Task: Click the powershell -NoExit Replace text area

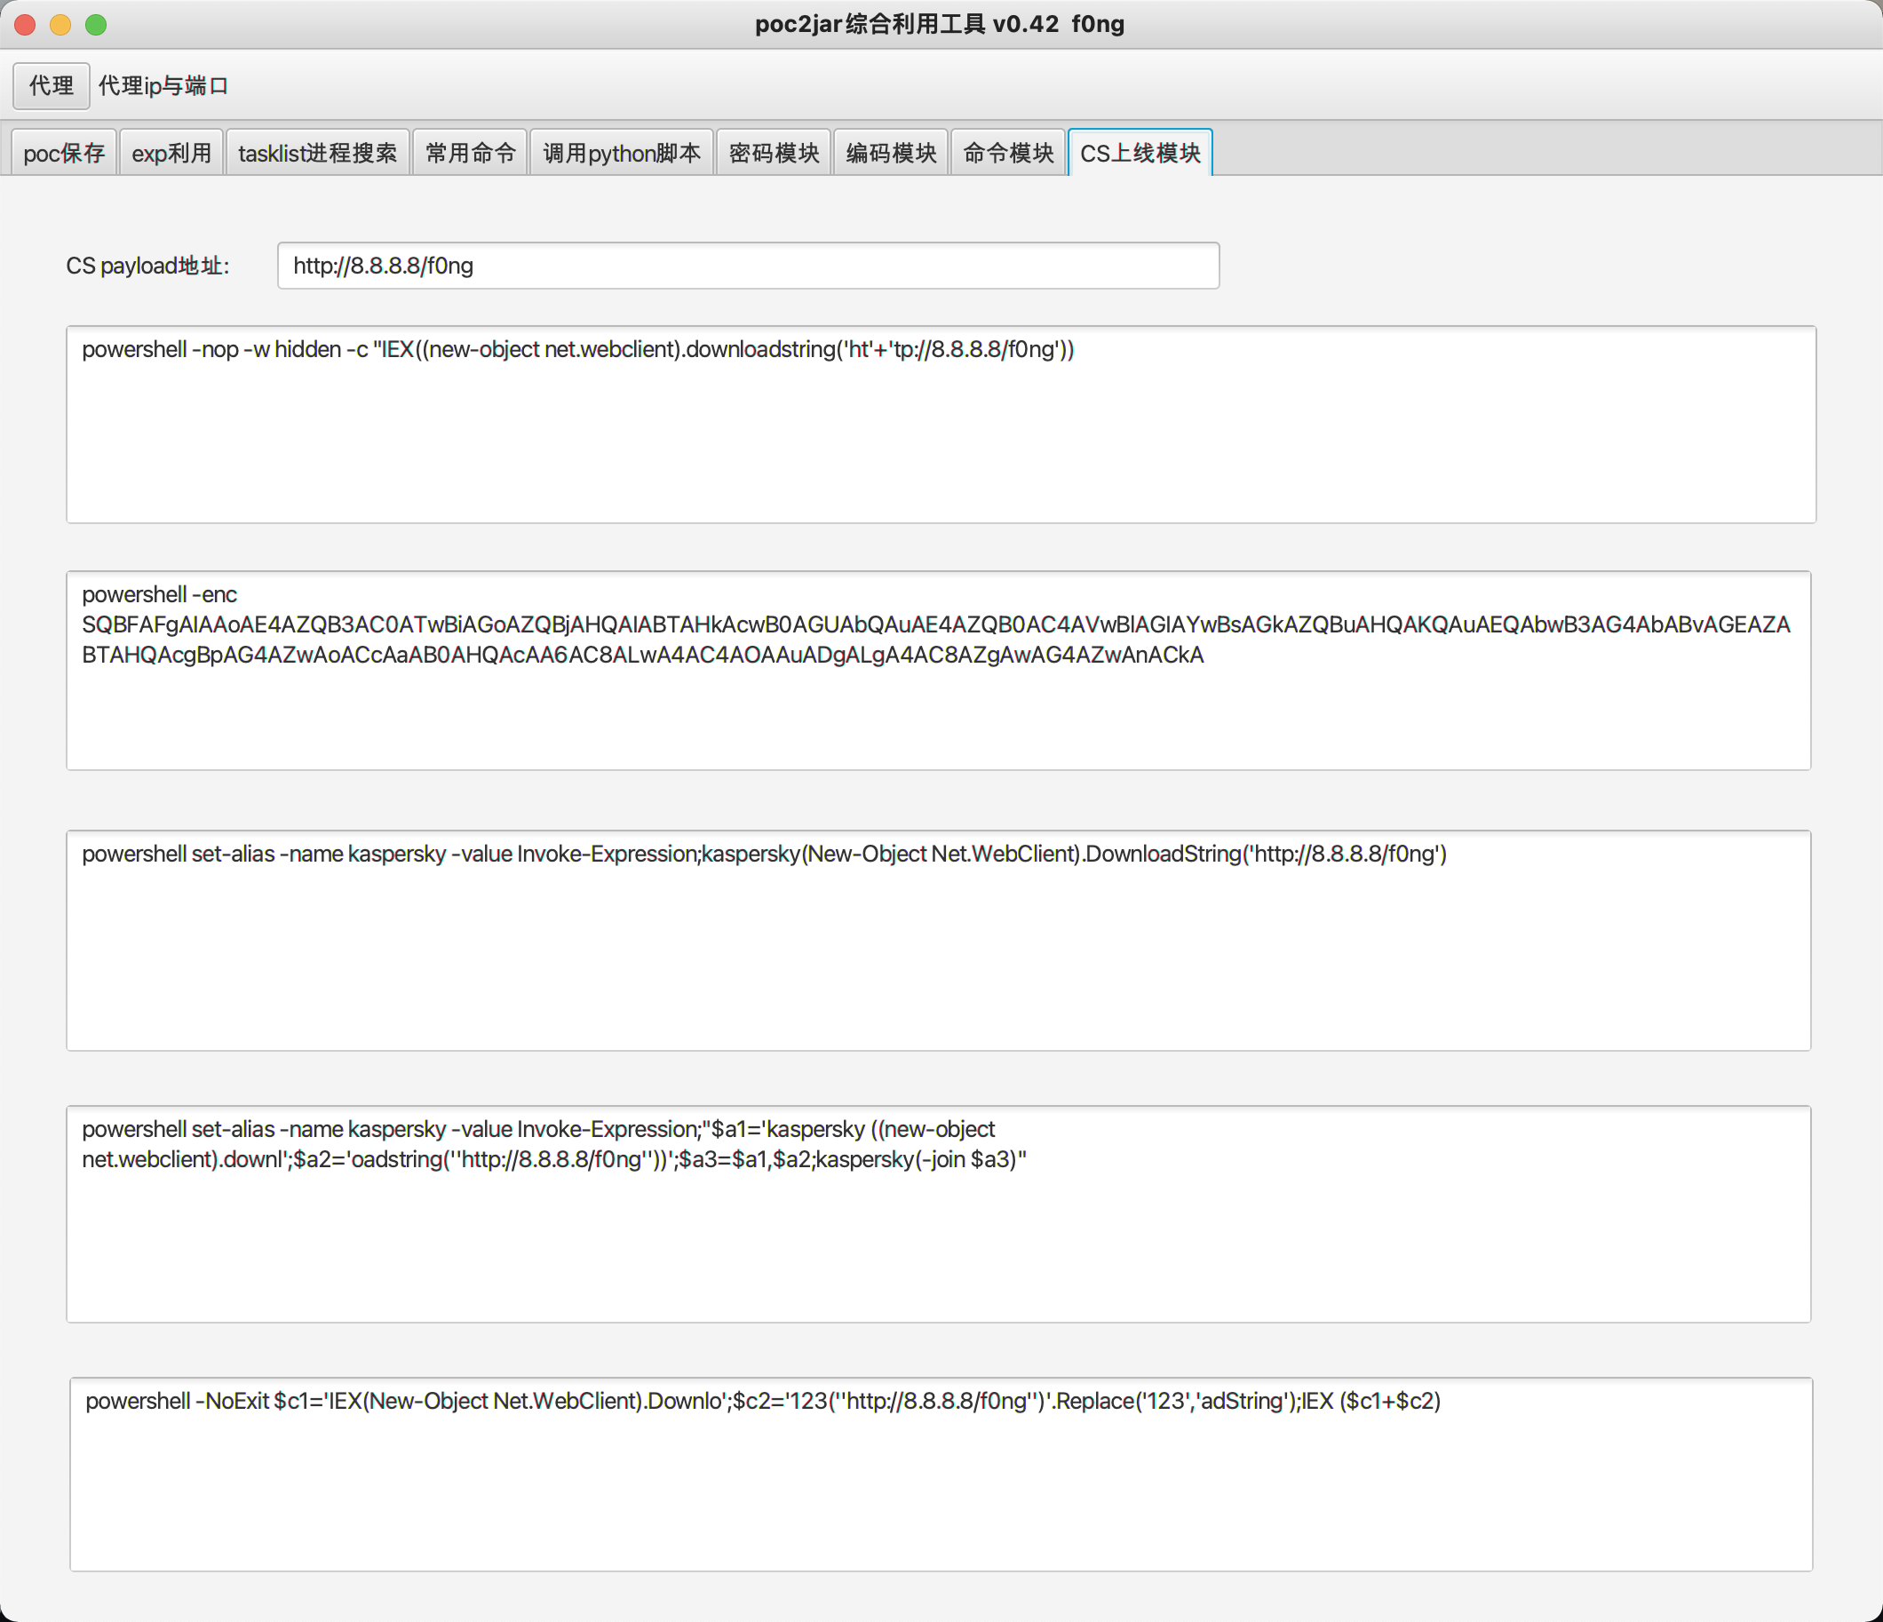Action: (x=941, y=1474)
